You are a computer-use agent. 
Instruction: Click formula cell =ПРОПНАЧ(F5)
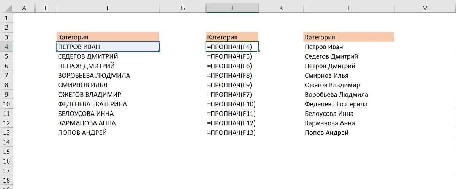232,56
